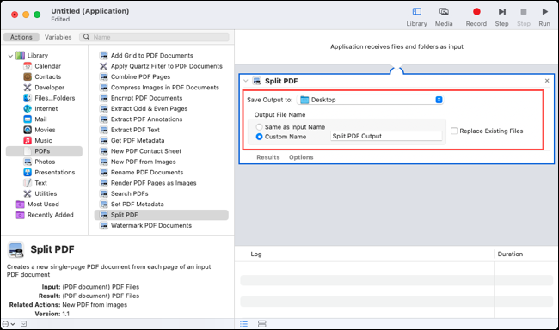The image size is (559, 330).
Task: Select Add Grid to PDF Documents action
Action: point(152,56)
